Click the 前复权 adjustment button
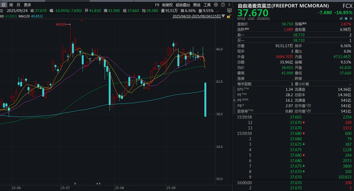 (167, 5)
